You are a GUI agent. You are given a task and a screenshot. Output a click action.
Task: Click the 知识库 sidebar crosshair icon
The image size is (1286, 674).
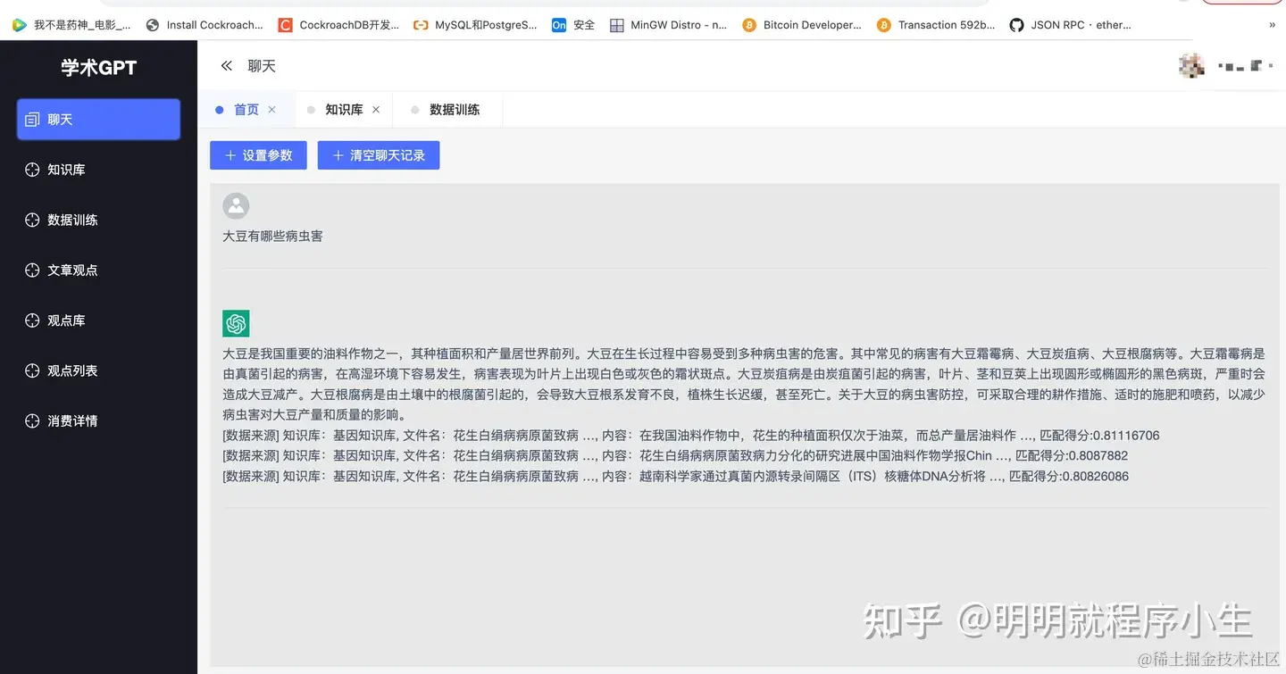32,170
